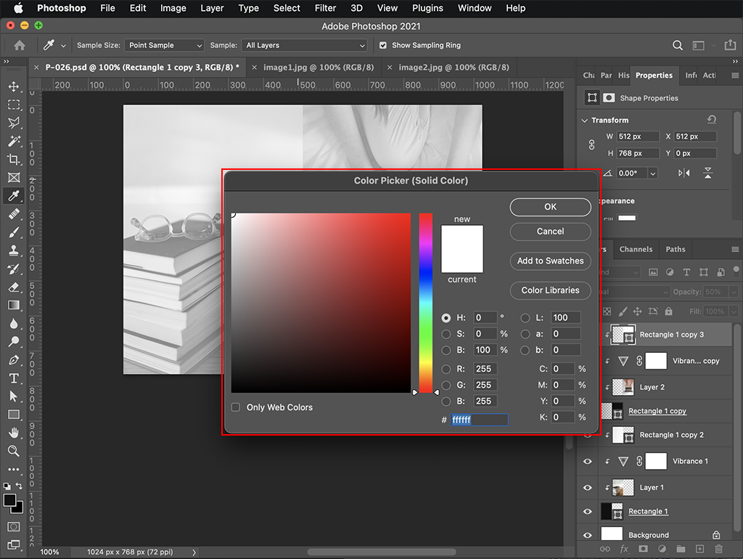The height and width of the screenshot is (559, 743).
Task: Click inside the saturation-brightness color field
Action: point(321,303)
